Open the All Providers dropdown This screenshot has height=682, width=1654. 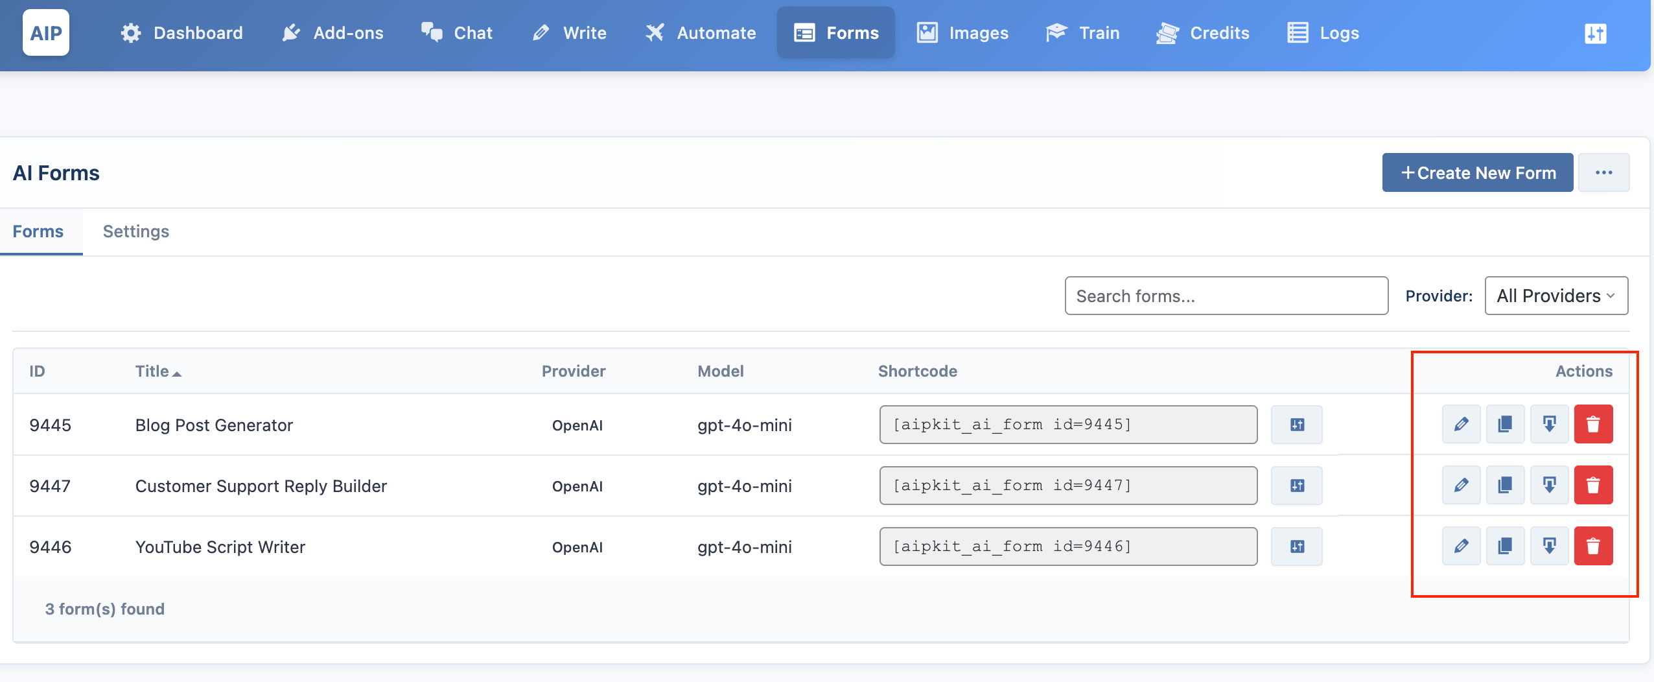click(1556, 296)
